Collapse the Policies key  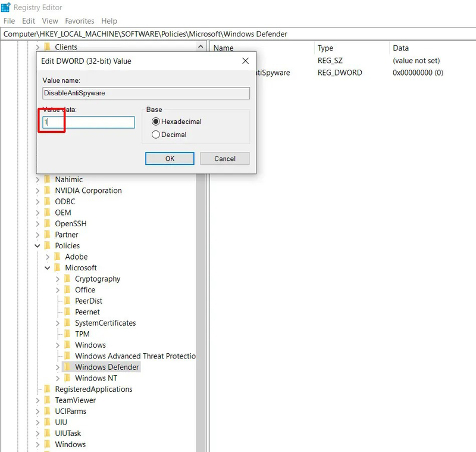37,246
